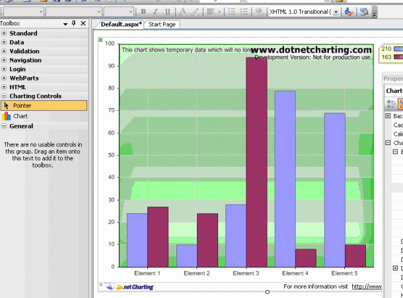Click the bottom resize handle of the chart
This screenshot has height=298, width=403.
(x=268, y=292)
